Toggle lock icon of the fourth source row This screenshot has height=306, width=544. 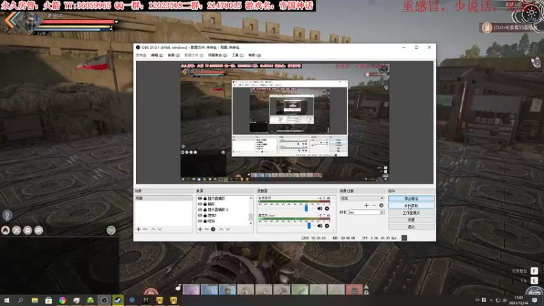[205, 215]
